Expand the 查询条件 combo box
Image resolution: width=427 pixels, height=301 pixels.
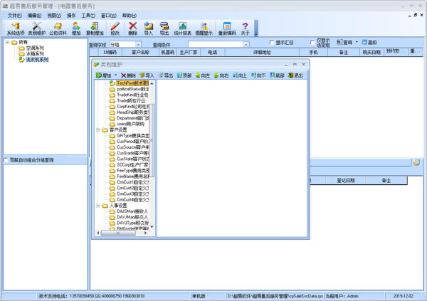(246, 44)
